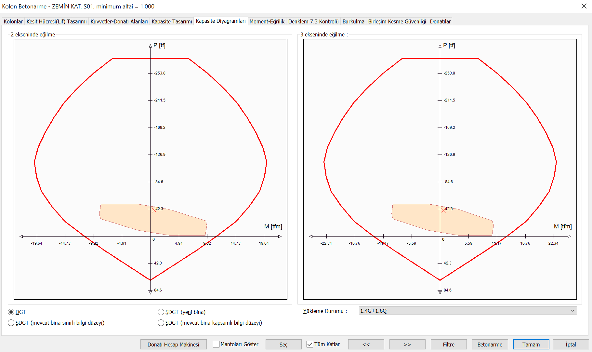This screenshot has height=352, width=592.
Task: Enable the Mantoları Göster checkbox
Action: point(216,344)
